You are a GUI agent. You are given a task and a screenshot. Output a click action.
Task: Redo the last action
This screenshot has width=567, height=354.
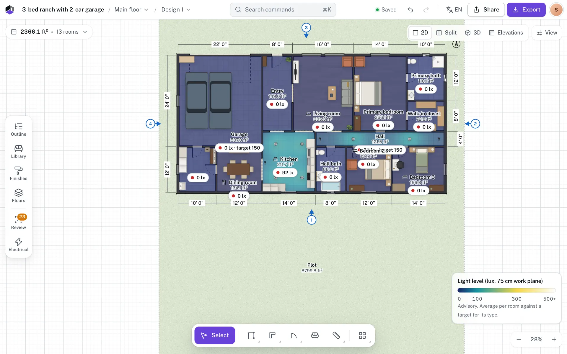click(x=426, y=10)
